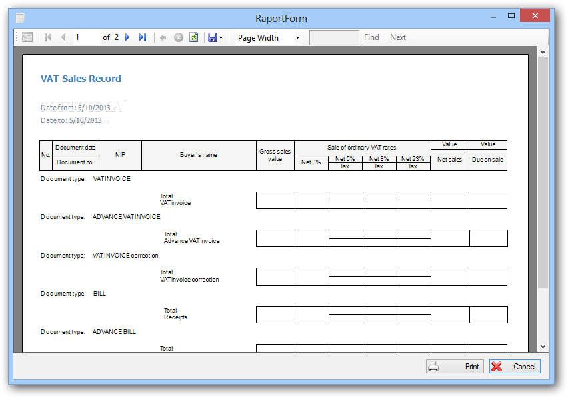
Task: Go to the previous page
Action: point(63,37)
